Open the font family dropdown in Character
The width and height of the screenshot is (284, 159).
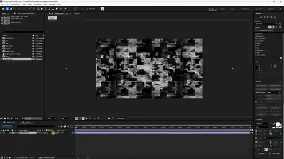coord(264,124)
